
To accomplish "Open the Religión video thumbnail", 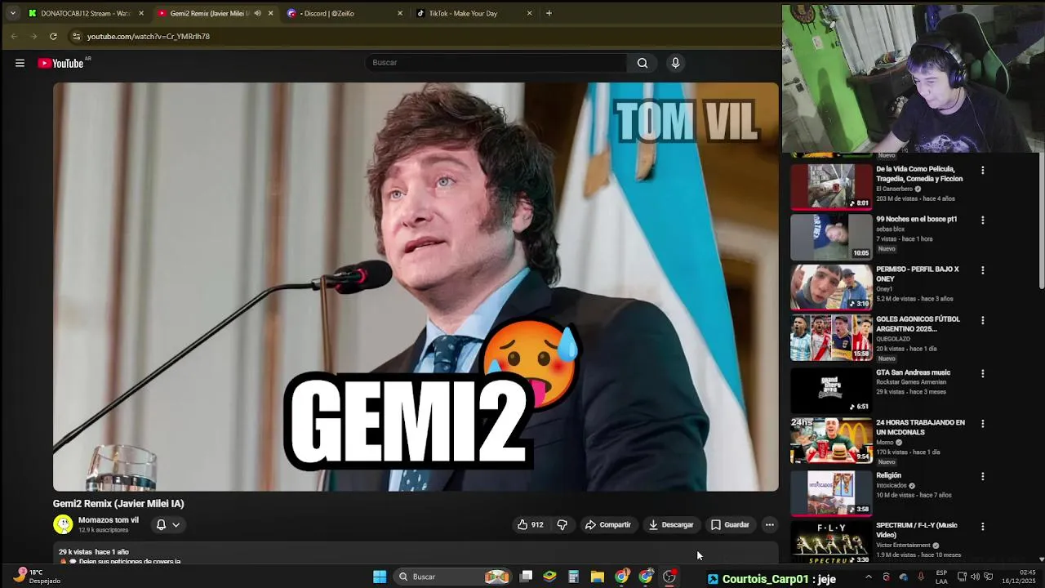I will pos(831,492).
